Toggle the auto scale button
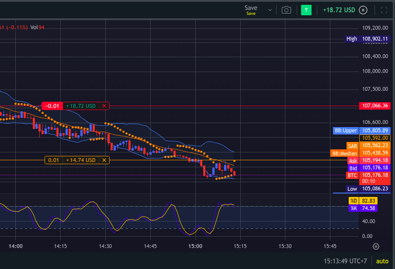Image resolution: width=395 pixels, height=269 pixels. pos(382,261)
